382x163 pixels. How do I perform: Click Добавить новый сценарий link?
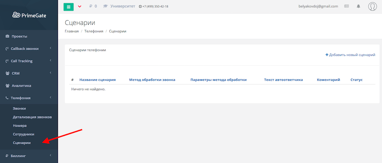pos(351,55)
